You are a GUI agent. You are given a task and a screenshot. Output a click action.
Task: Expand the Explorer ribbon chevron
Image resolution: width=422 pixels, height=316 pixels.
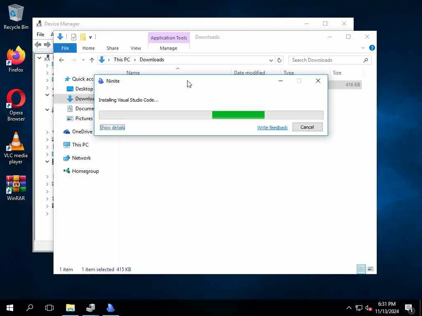click(363, 48)
